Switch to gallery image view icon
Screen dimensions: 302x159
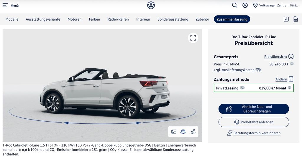pos(174,132)
